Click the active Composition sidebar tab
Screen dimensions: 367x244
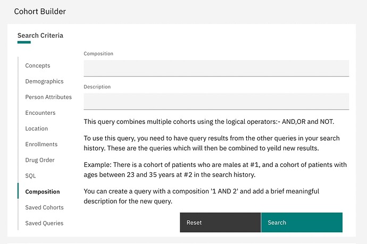(43, 191)
